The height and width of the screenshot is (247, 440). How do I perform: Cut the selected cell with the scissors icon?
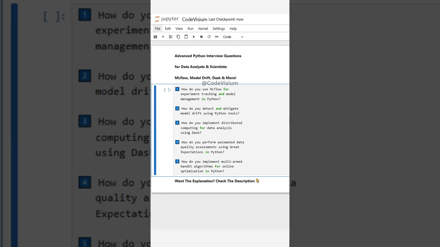point(170,37)
